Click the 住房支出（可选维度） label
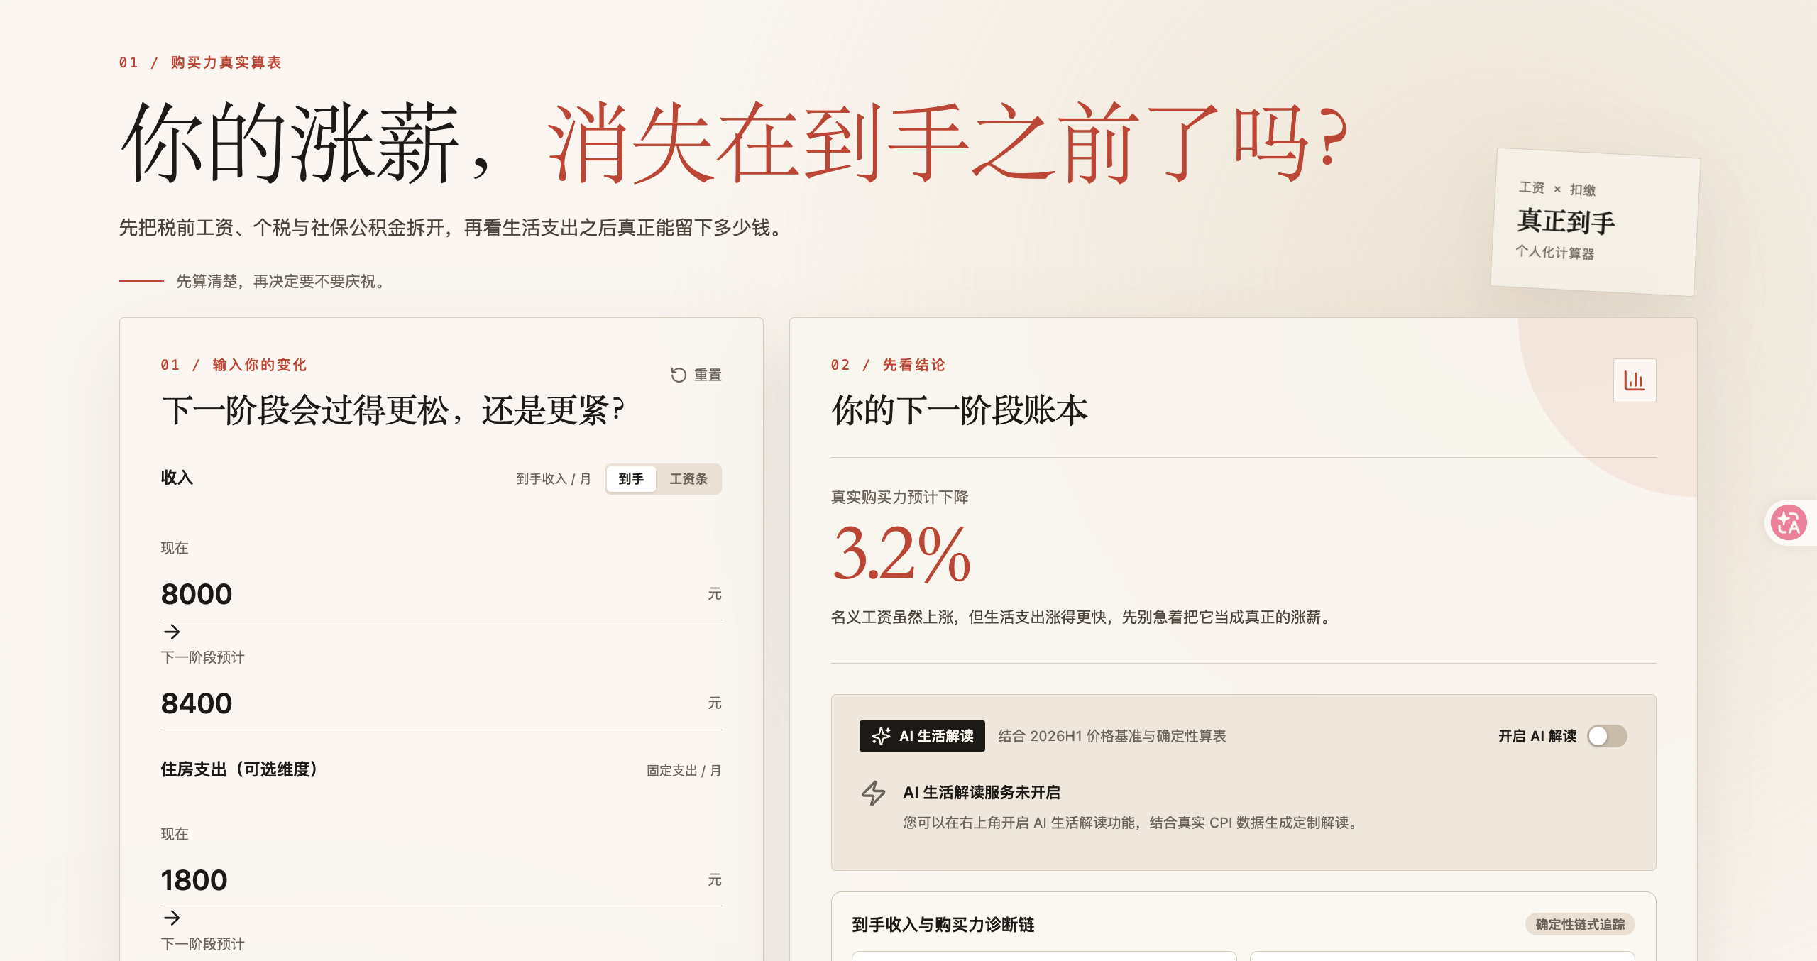 click(x=239, y=769)
